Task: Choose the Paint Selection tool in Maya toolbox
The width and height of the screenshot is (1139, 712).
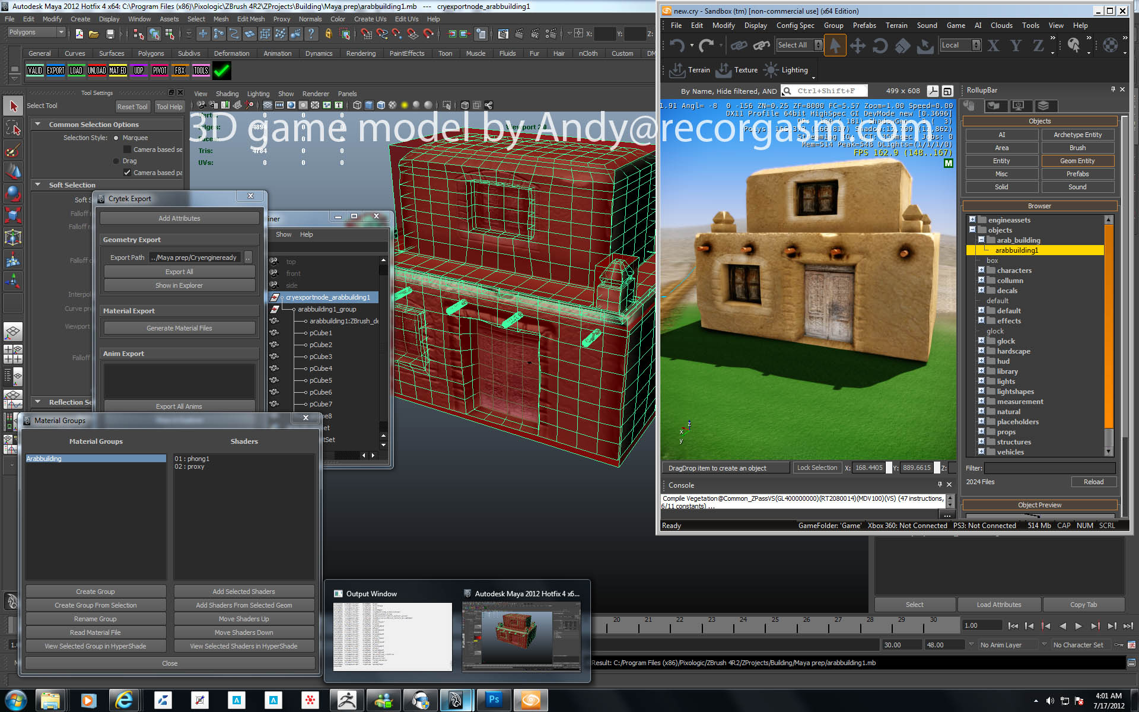Action: pos(13,150)
